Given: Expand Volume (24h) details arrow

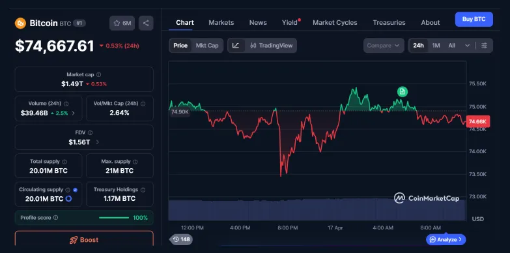Looking at the screenshot, I should tap(73, 113).
